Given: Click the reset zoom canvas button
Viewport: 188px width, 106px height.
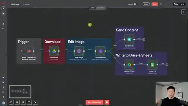Looking at the screenshot, I should click(29, 102).
